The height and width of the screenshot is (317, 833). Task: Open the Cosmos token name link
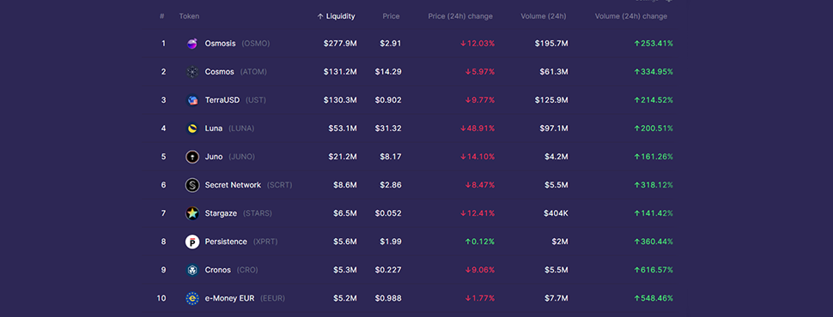point(219,72)
